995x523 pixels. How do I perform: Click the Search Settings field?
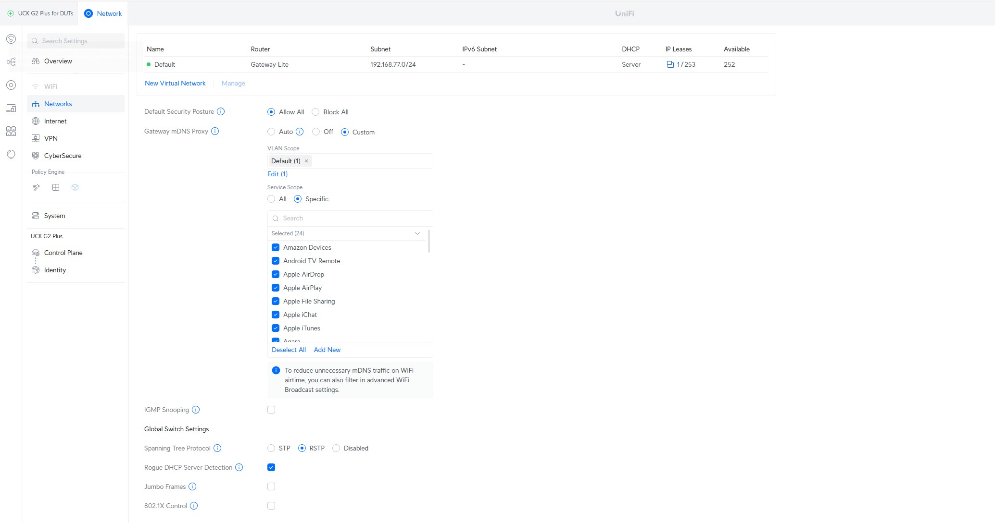point(77,41)
